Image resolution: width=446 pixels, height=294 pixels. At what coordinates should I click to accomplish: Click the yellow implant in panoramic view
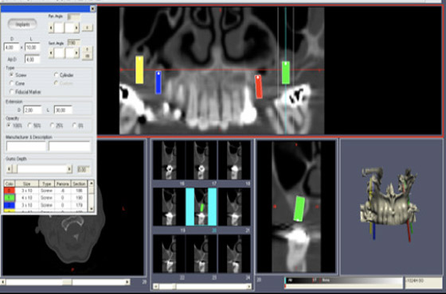(139, 70)
